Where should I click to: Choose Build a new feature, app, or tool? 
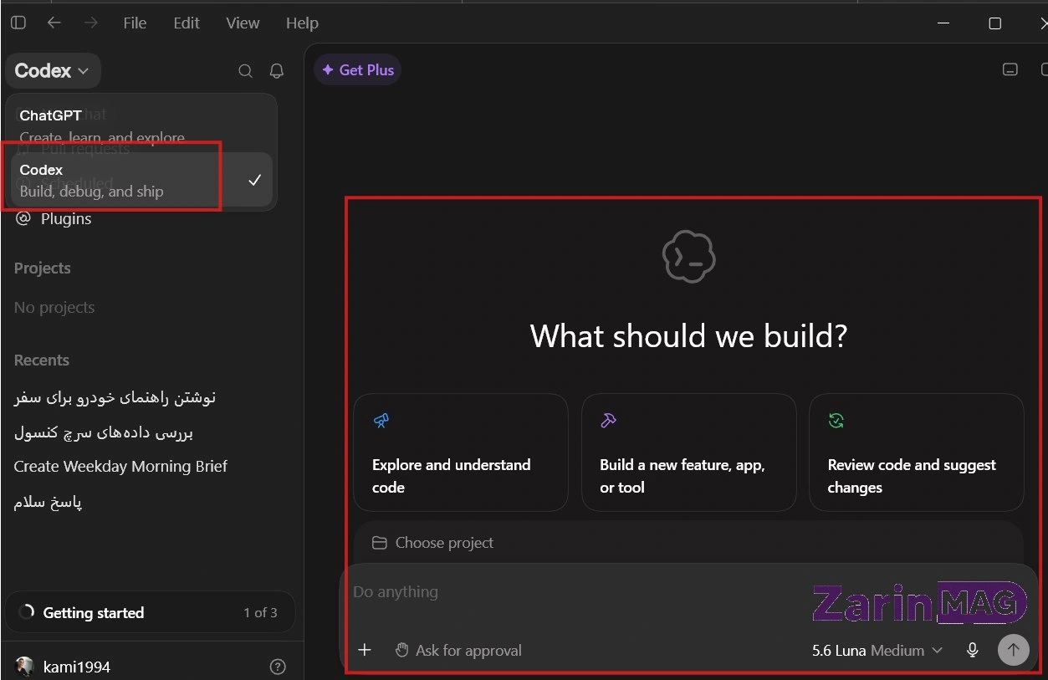coord(688,452)
